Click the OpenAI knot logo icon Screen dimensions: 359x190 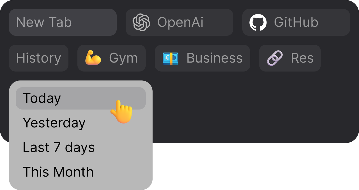141,22
